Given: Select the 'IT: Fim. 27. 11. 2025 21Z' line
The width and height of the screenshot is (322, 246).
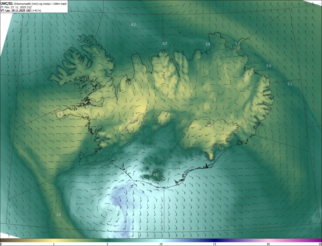Looking at the screenshot, I should click(x=16, y=7).
